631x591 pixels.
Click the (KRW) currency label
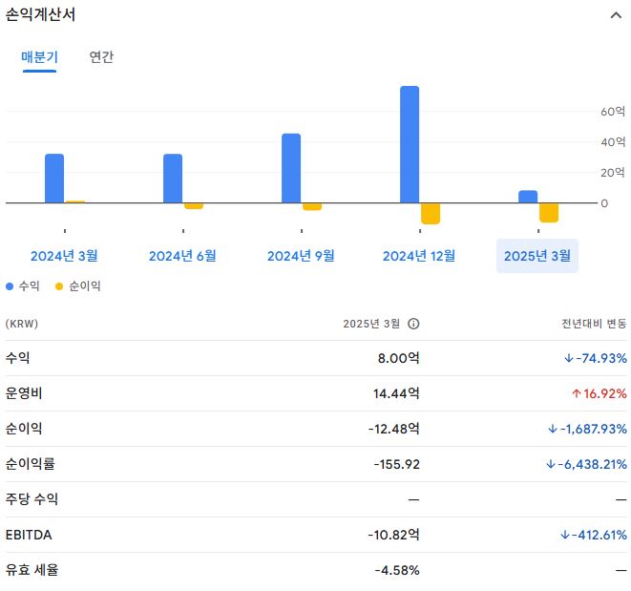[22, 324]
